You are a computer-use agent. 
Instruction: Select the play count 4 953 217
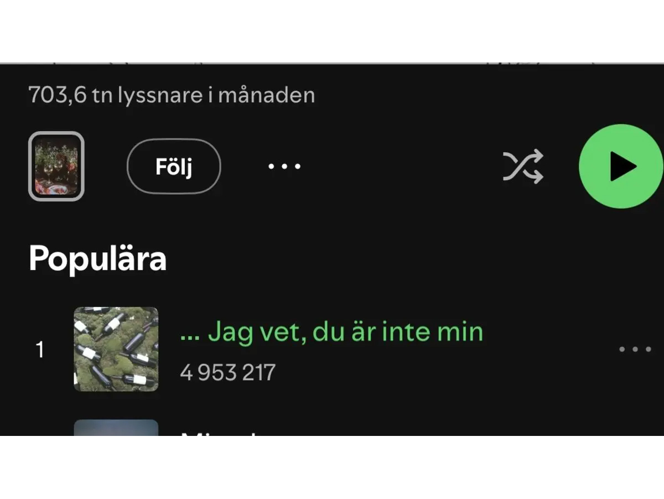point(227,372)
